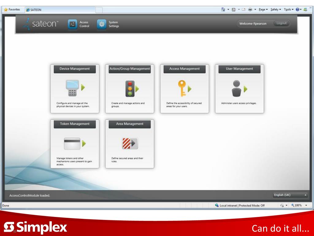This screenshot has height=236, width=314.
Task: Click the Favorites star icon
Action: coord(6,10)
